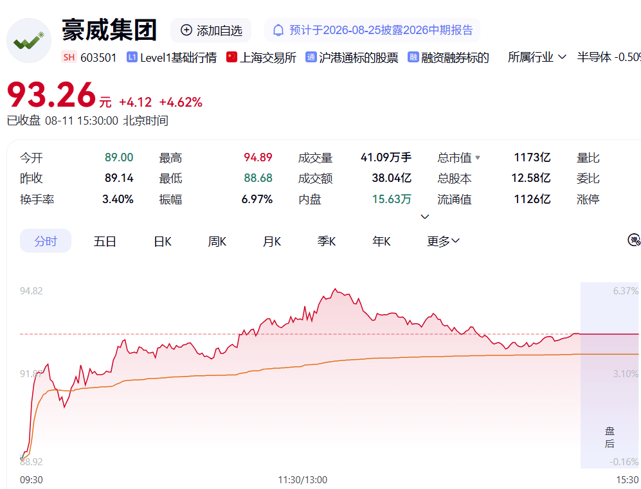Image resolution: width=641 pixels, height=489 pixels.
Task: Switch to the 季K tab
Action: pyautogui.click(x=326, y=242)
